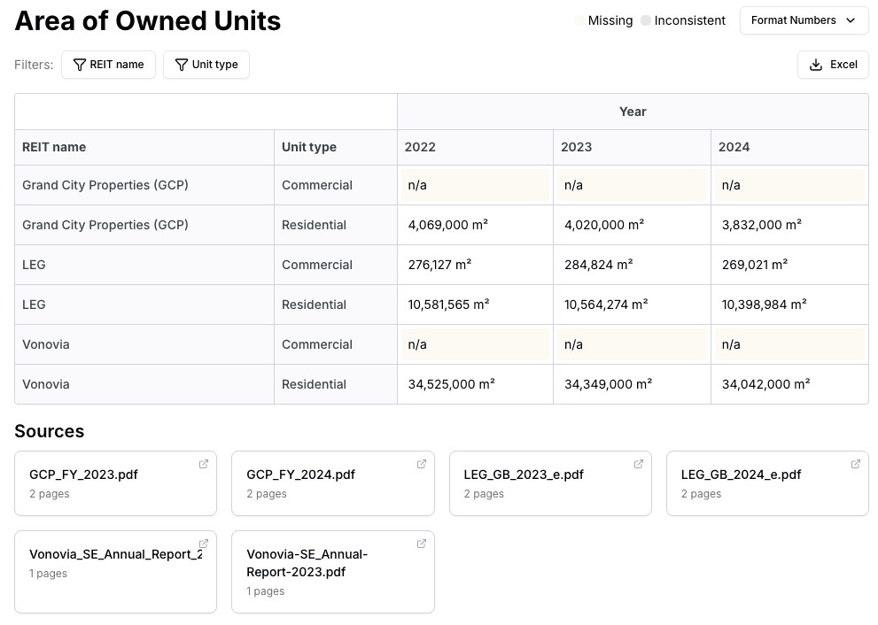Open external link icon on LEG_GB_2023_e.pdf card
This screenshot has width=878, height=625.
(638, 464)
